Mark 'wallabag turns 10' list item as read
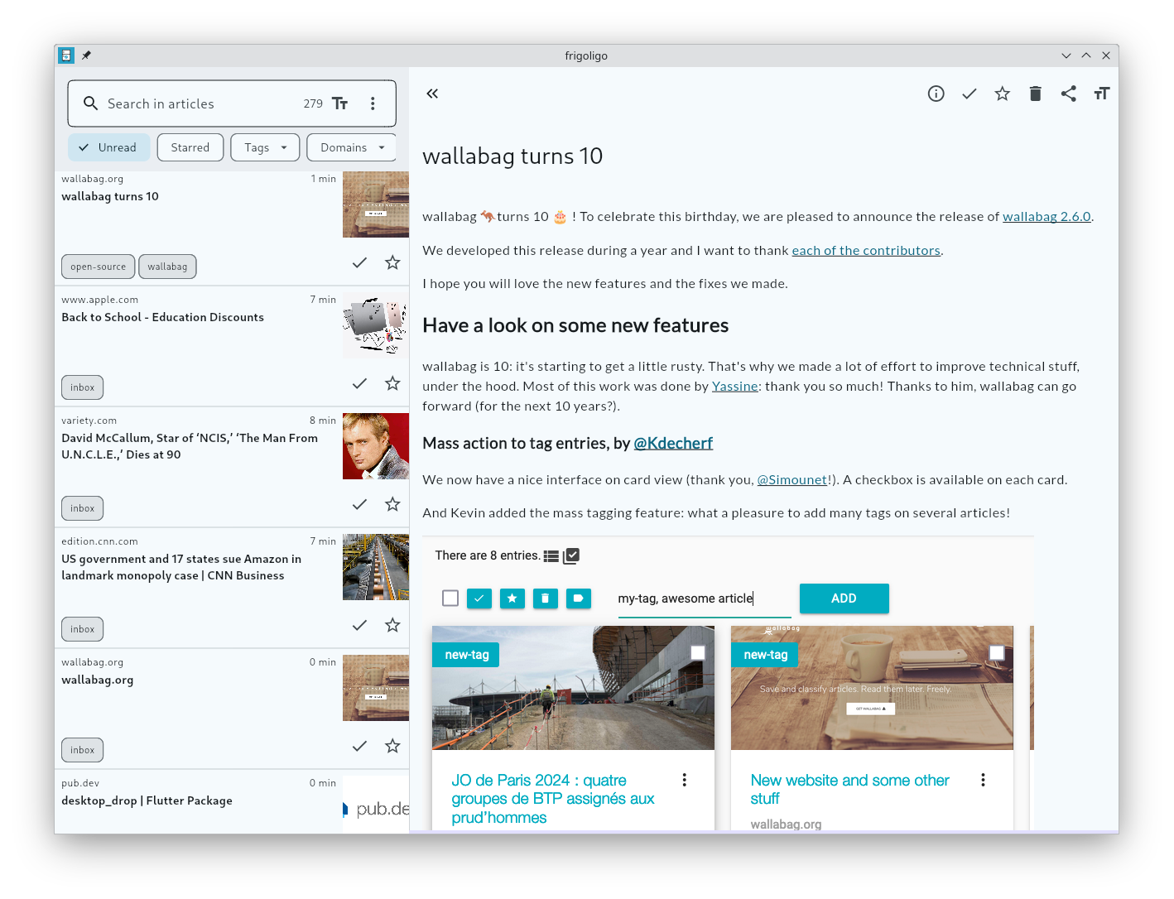Screen dimensions: 1174x899 [x=359, y=262]
